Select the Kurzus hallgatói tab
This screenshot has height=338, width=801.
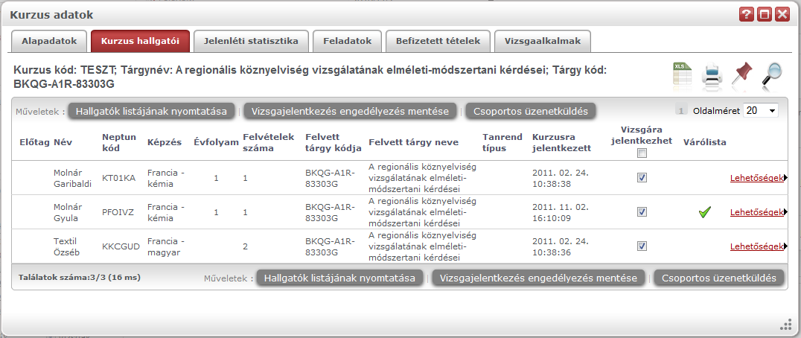[140, 42]
